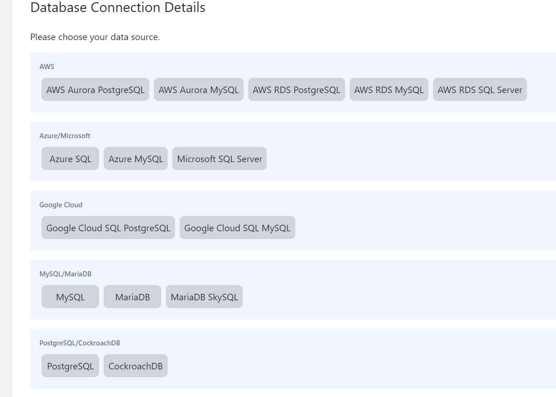556x397 pixels.
Task: Click the Google Cloud group label
Action: pos(61,205)
